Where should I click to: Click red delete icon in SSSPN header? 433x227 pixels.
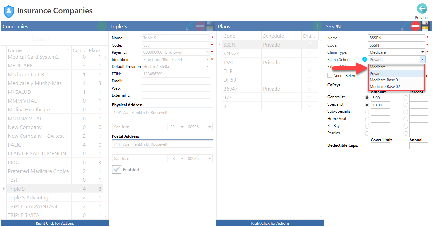[415, 26]
